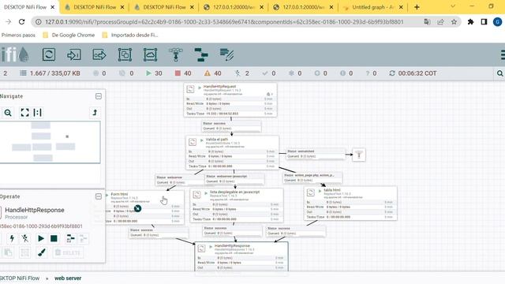
Task: Click the NiFi logo
Action: [x=15, y=54]
